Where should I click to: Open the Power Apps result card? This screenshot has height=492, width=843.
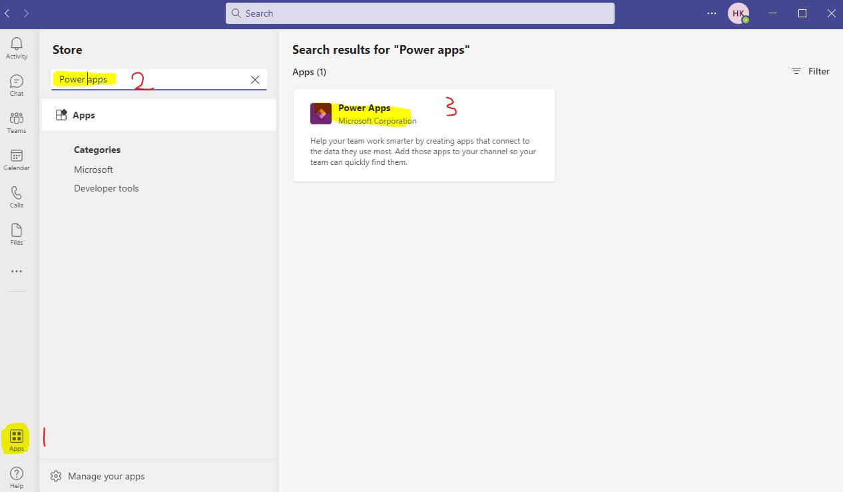point(423,135)
